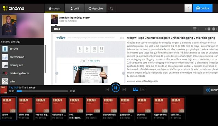
Task: Click the next arrow on the image carousel
Action: (x=124, y=73)
